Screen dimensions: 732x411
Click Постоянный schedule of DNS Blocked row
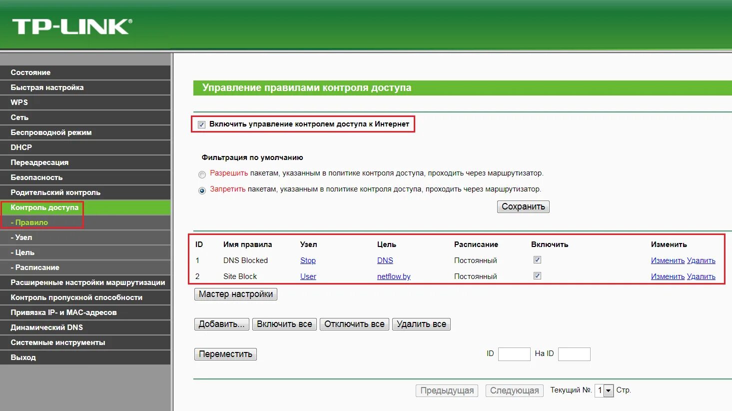475,260
